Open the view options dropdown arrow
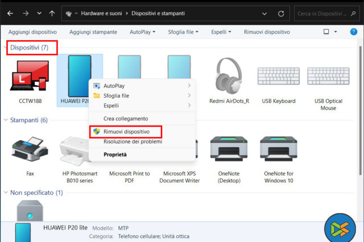The width and height of the screenshot is (364, 242). [x=336, y=32]
